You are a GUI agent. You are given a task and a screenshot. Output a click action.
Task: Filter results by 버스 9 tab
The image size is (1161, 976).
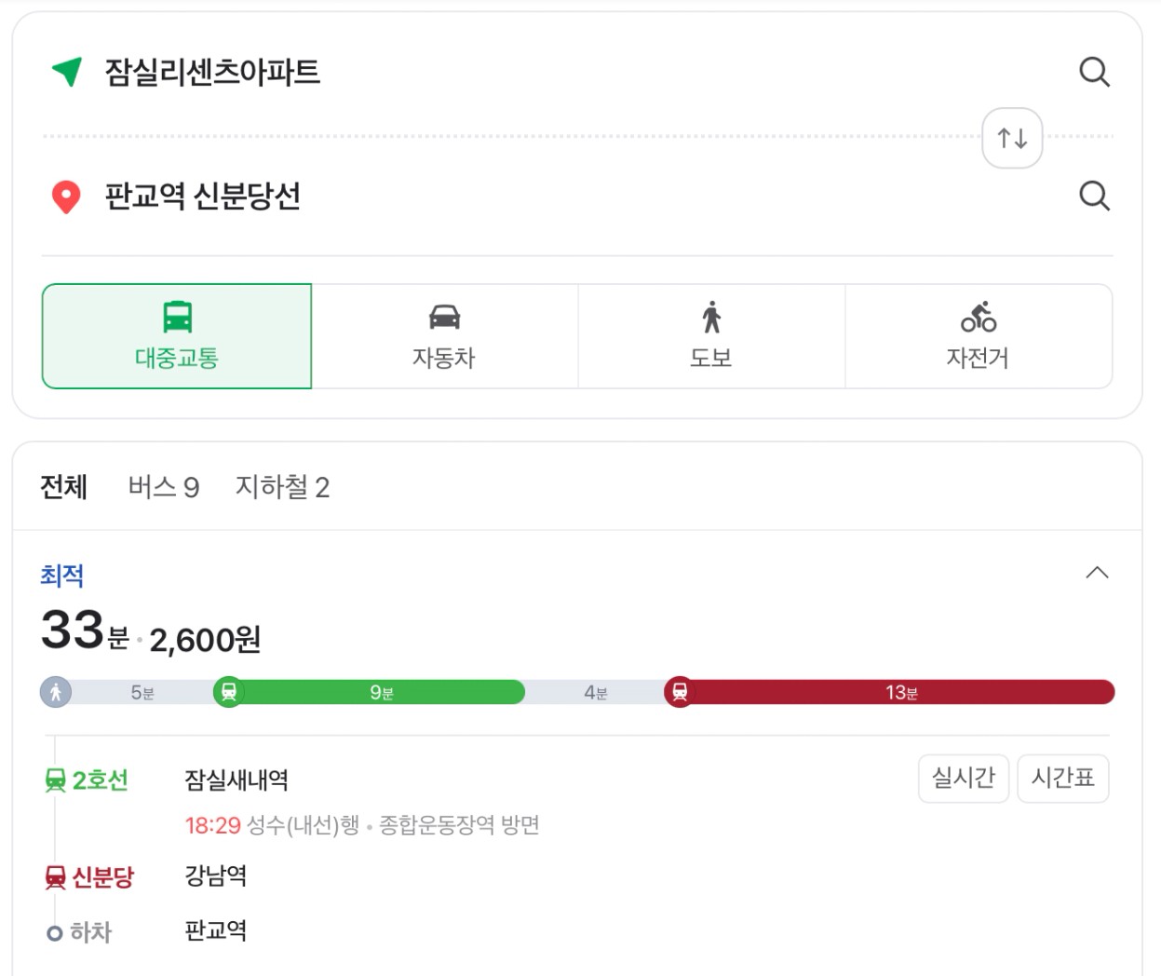point(164,487)
